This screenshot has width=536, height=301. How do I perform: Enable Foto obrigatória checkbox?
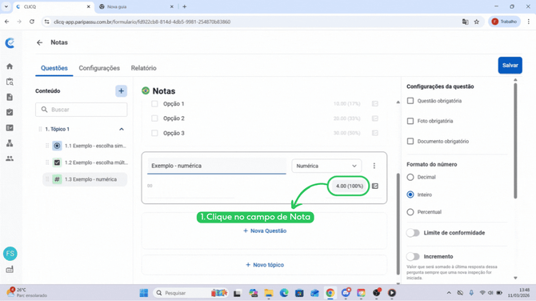click(410, 121)
